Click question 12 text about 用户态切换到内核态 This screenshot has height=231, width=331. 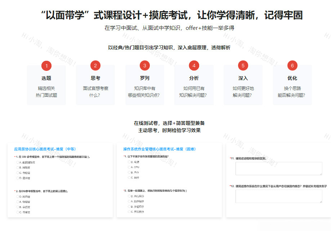278,186
